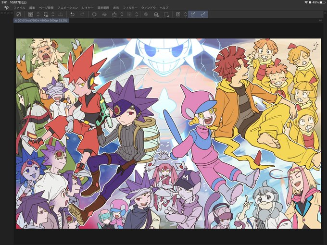Click the dotted circle Clear icon
The image size is (327, 245).
[x=94, y=14]
